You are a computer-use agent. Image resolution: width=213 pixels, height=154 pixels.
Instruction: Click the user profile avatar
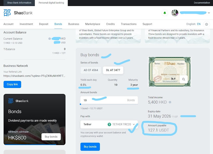[x=175, y=13]
